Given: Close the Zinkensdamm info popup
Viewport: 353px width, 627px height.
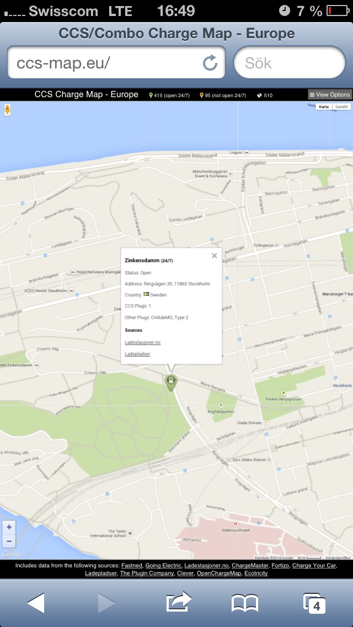Looking at the screenshot, I should pos(214,256).
